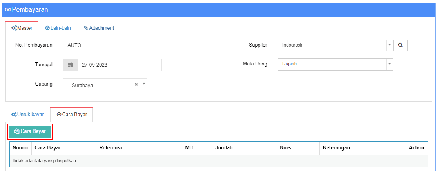Click the paperclip icon on Attachment tab
Screen dimensions: 439x171
tap(86, 28)
